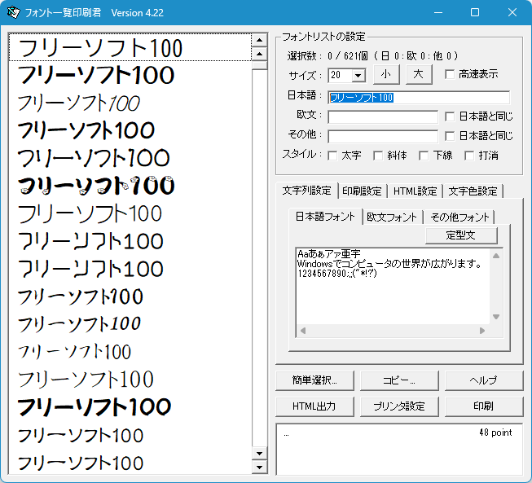Switch to the 文字列設定 tab
The width and height of the screenshot is (532, 483).
coord(306,191)
